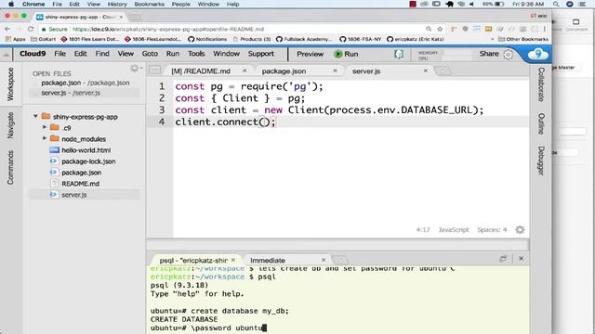Image resolution: width=595 pixels, height=334 pixels.
Task: Toggle the Commands side panel
Action: [x=10, y=167]
